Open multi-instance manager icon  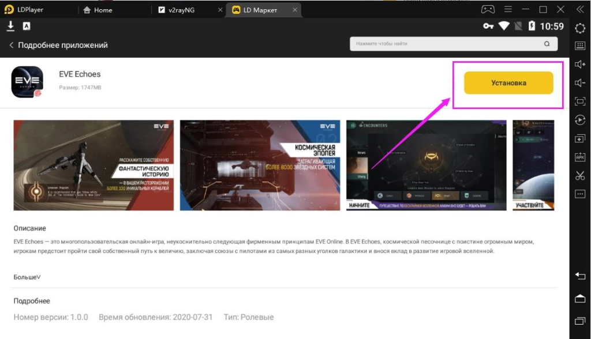click(580, 138)
